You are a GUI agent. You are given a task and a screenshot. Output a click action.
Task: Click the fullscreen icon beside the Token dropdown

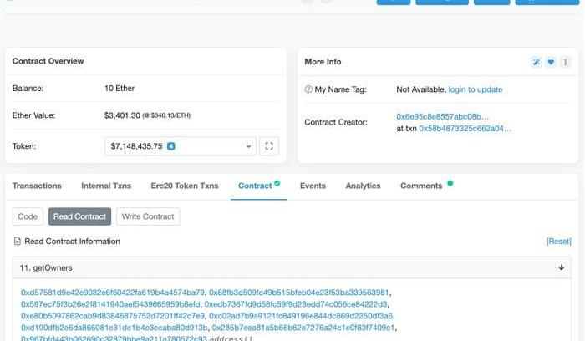click(268, 146)
